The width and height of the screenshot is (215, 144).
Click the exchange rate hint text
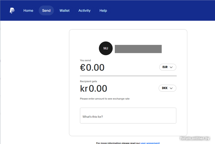click(x=105, y=99)
